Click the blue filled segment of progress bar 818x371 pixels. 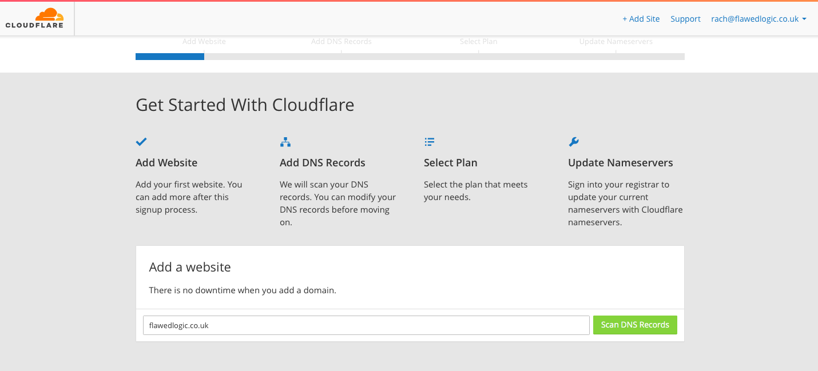pyautogui.click(x=170, y=57)
